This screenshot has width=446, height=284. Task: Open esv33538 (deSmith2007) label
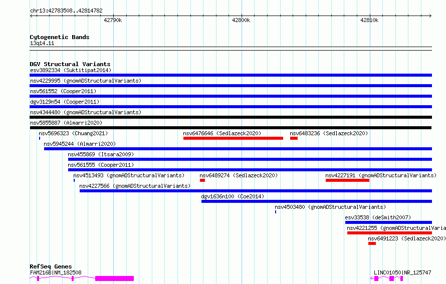coord(378,217)
